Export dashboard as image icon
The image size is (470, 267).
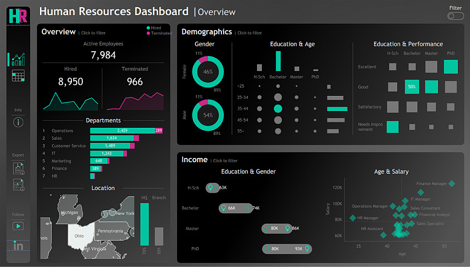tap(19, 185)
